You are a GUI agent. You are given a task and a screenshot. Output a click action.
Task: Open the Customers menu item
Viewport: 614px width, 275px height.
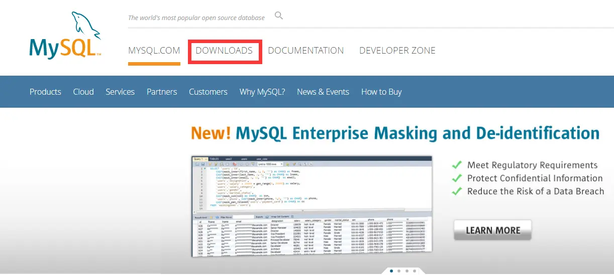[208, 92]
